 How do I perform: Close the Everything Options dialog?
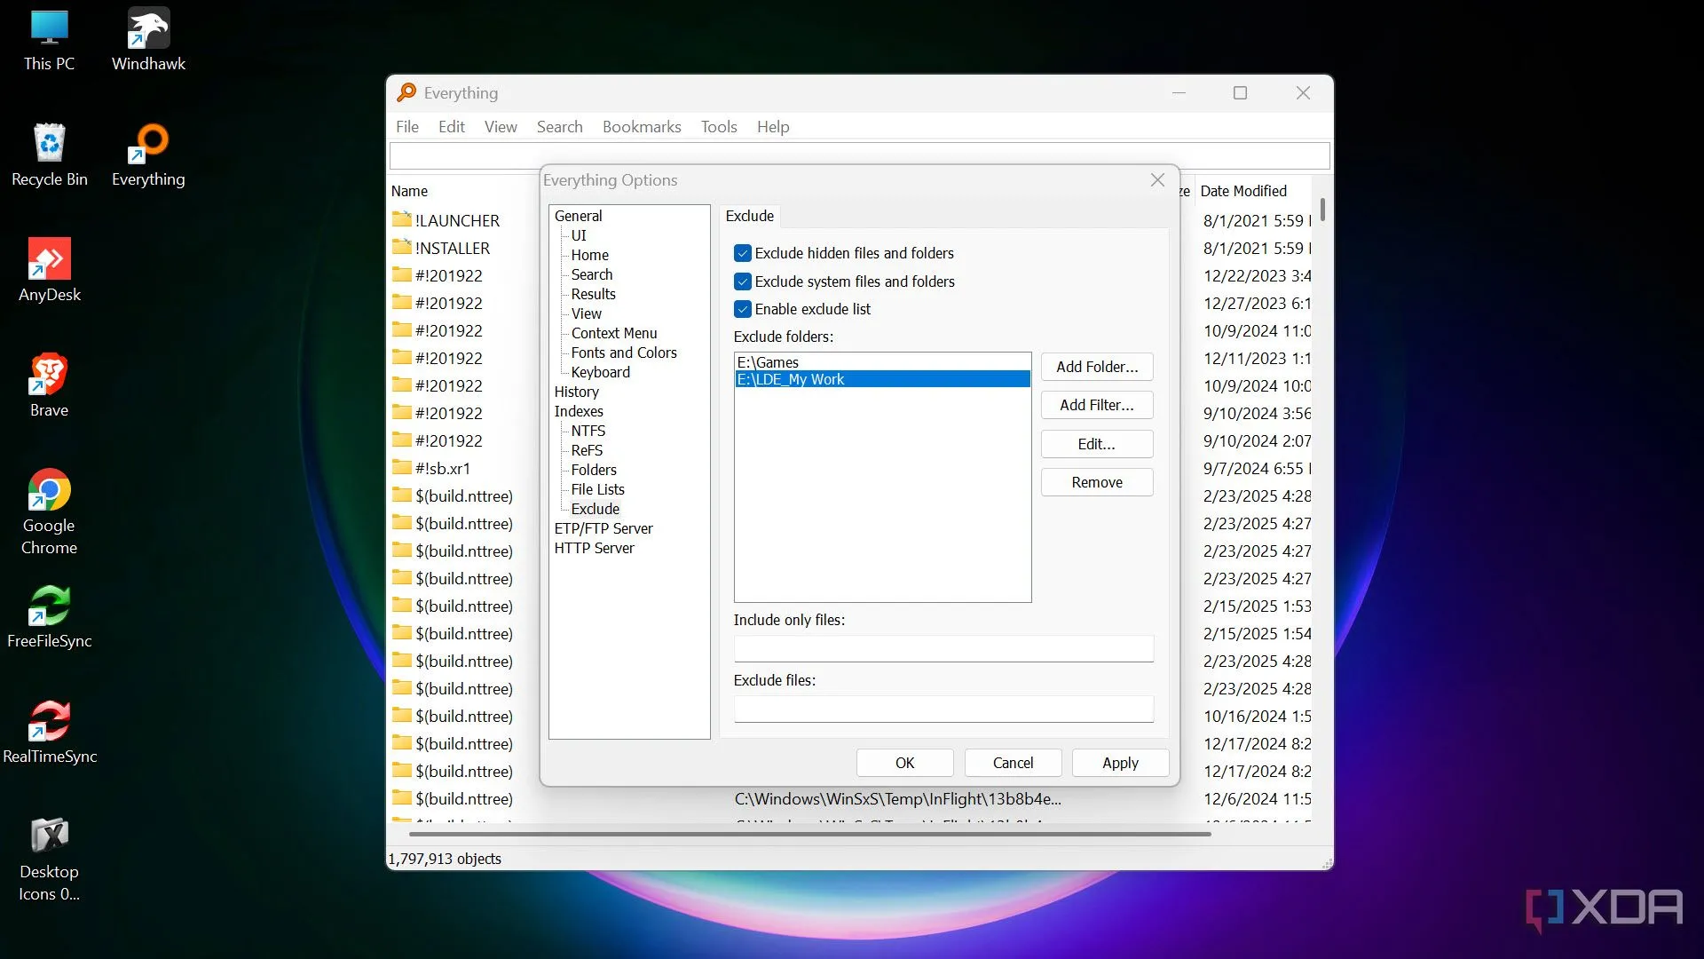[x=1157, y=180]
